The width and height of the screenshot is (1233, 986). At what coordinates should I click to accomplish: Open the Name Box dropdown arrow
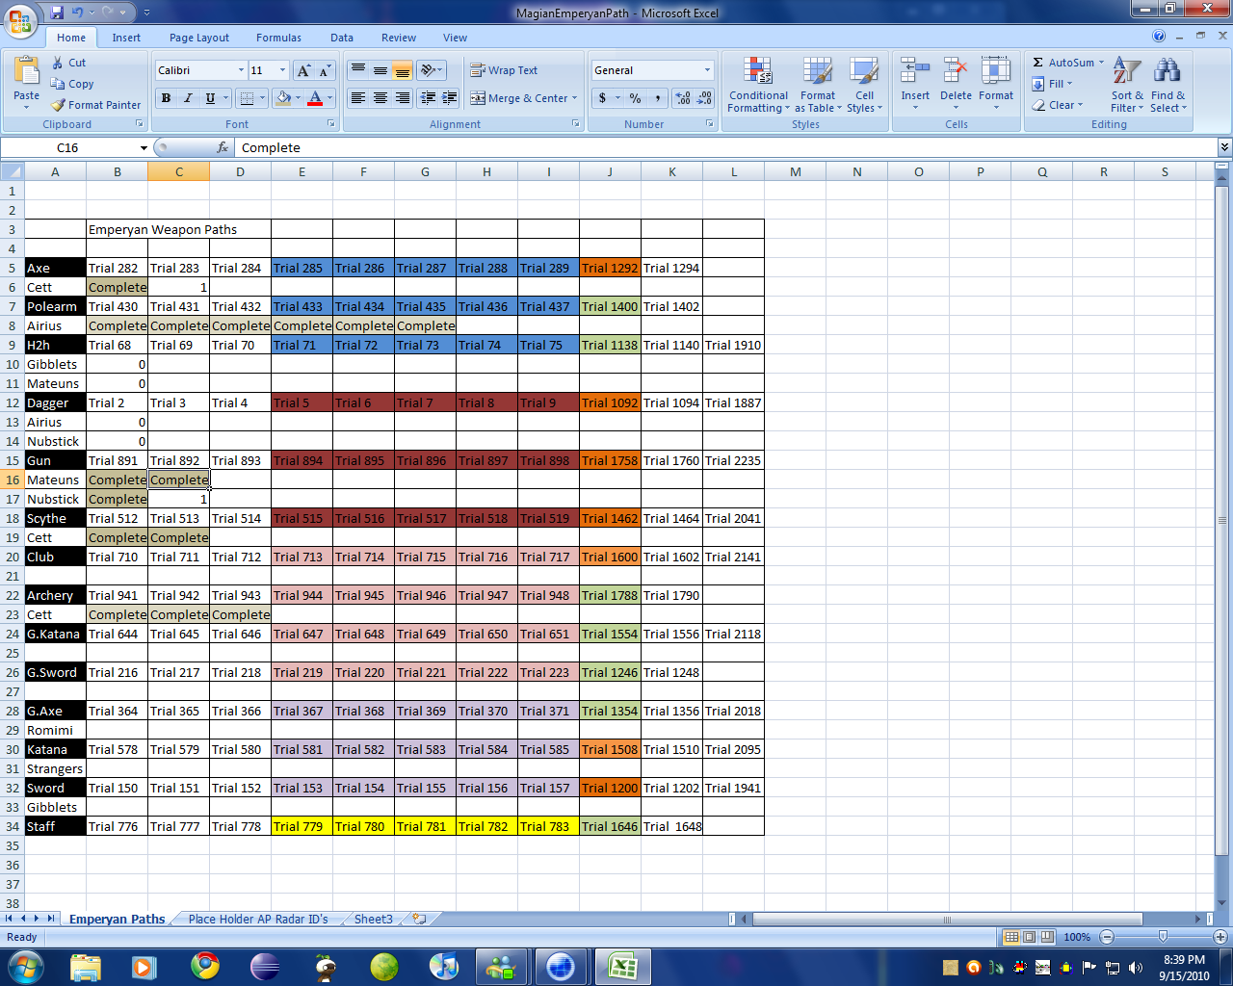[144, 148]
